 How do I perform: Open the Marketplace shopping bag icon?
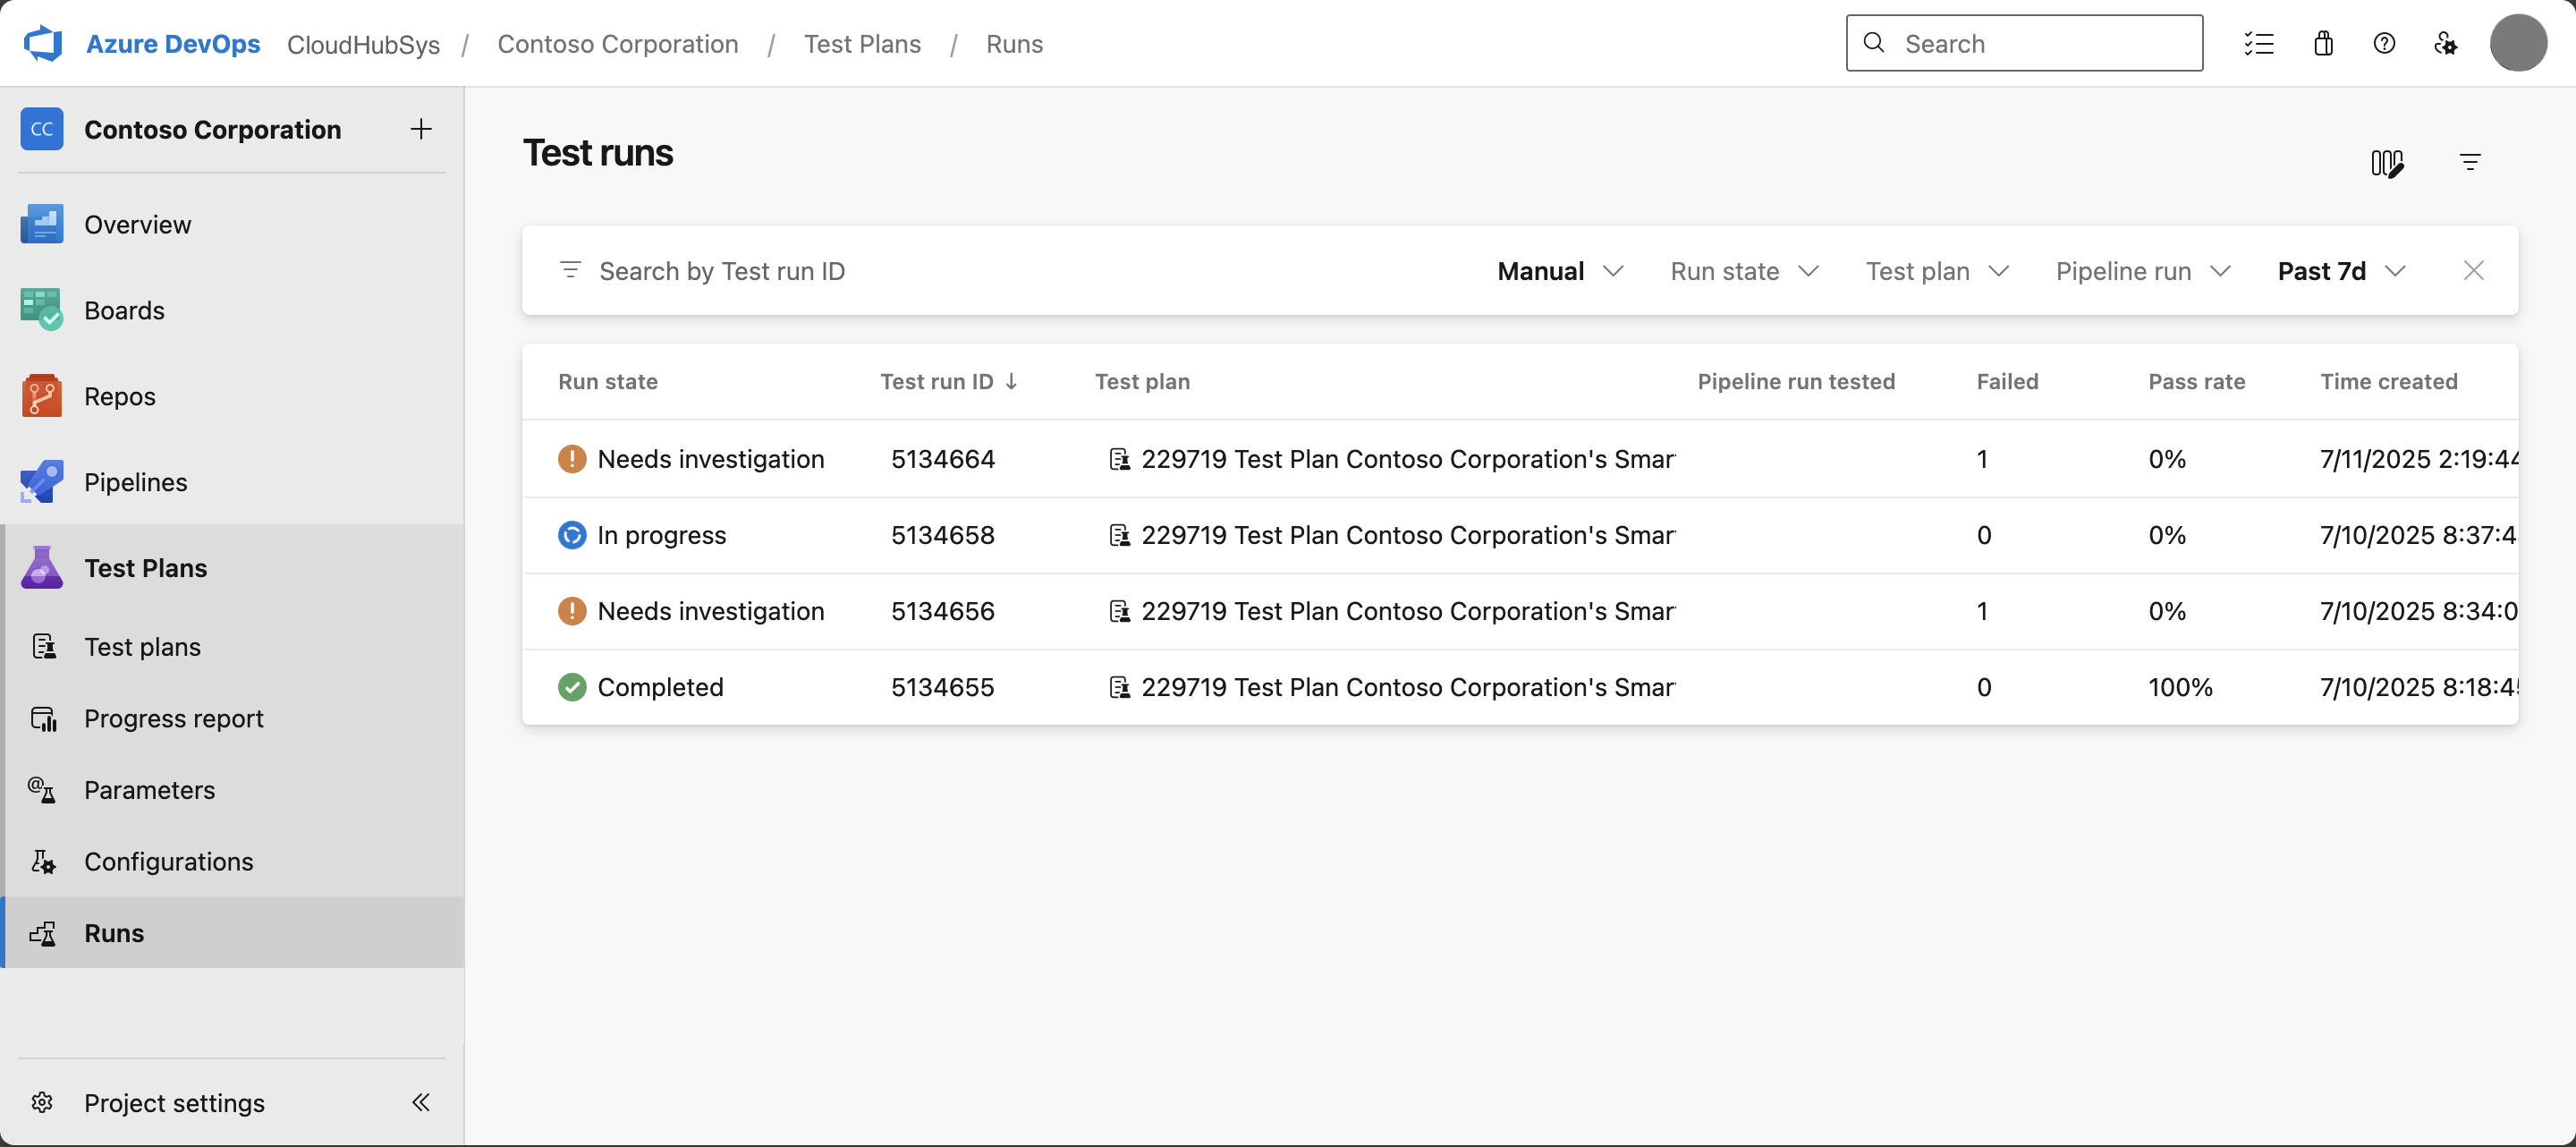[x=2323, y=43]
